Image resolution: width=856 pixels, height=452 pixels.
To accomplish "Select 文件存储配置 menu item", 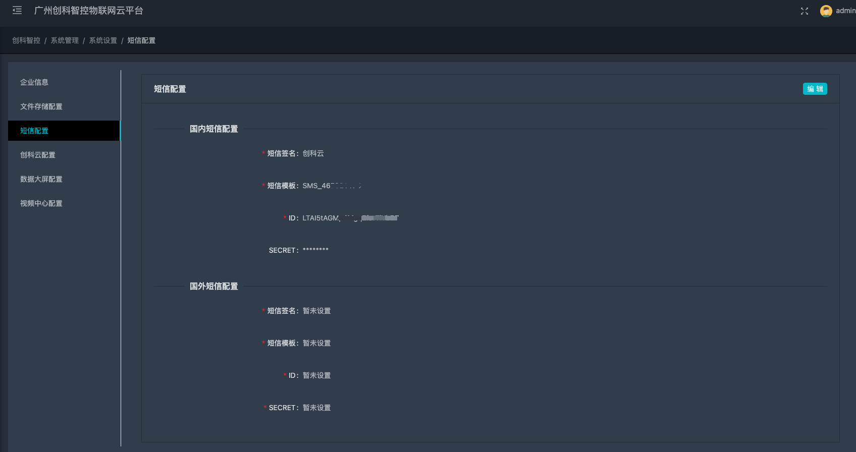I will 41,106.
